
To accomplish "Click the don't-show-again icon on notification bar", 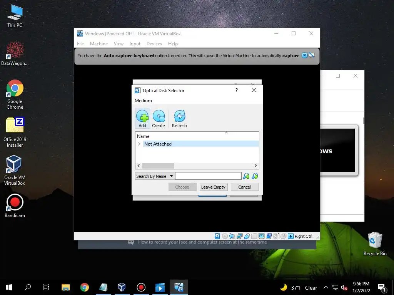I will tap(312, 55).
